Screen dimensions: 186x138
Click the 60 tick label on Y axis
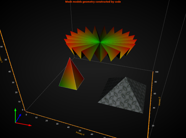coord(2,47)
